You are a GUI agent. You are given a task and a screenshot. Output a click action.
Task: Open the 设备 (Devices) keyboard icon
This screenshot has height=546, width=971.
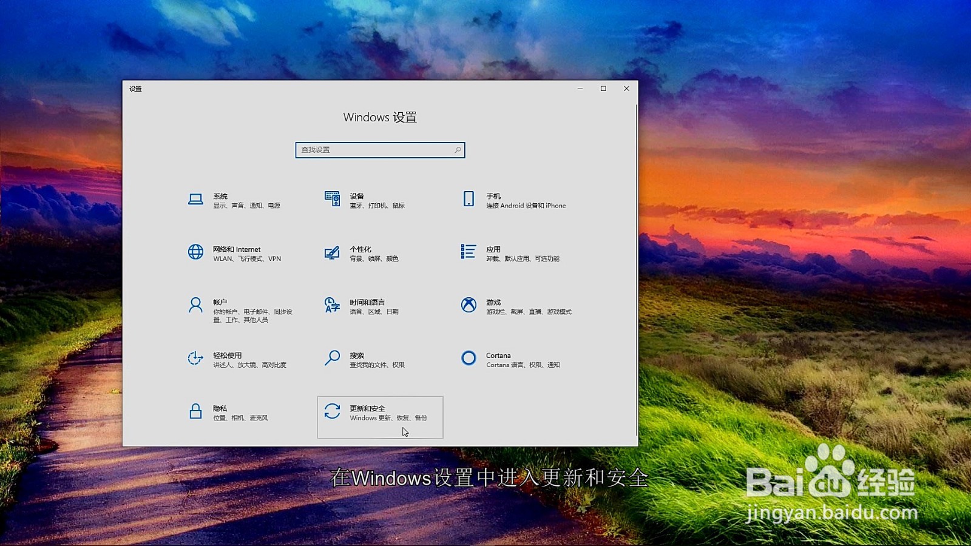coord(332,199)
